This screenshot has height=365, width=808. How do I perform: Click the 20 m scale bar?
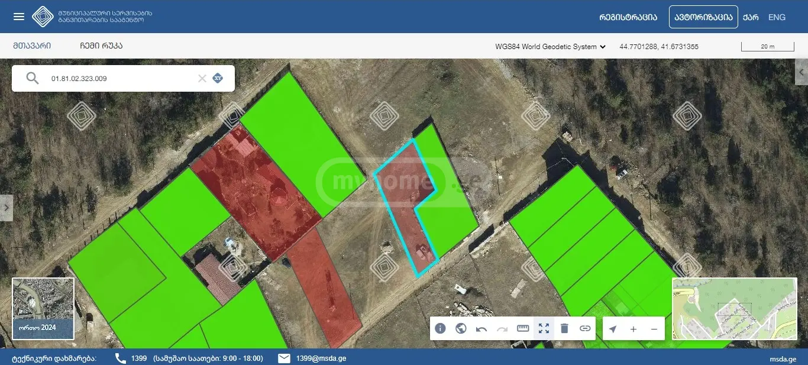point(768,46)
